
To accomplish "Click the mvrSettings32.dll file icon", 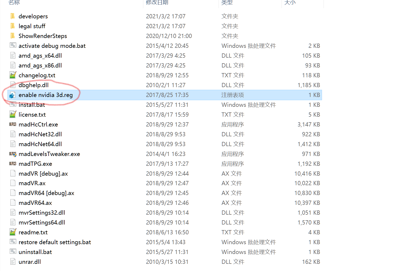I will 13,213.
